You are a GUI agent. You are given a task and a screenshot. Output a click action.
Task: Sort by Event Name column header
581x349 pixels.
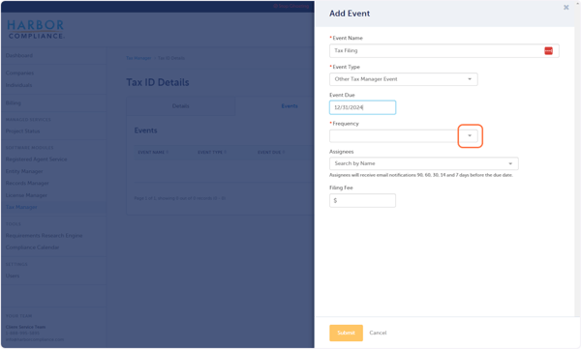tap(153, 152)
